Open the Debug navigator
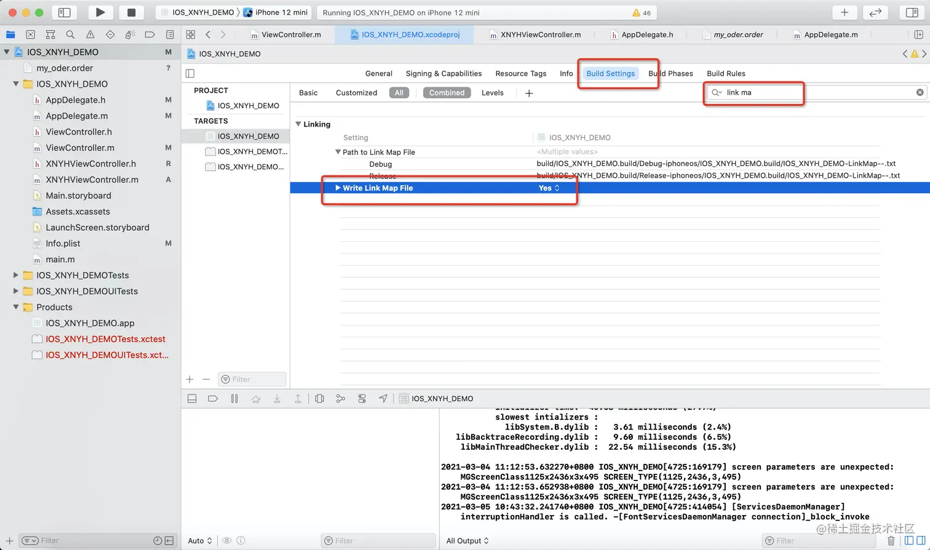The height and width of the screenshot is (550, 930). coord(130,34)
